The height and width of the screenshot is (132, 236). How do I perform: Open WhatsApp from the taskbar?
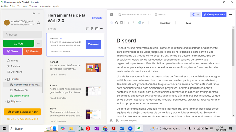[80, 129]
